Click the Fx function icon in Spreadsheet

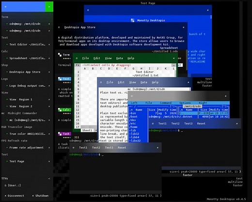pos(78,65)
